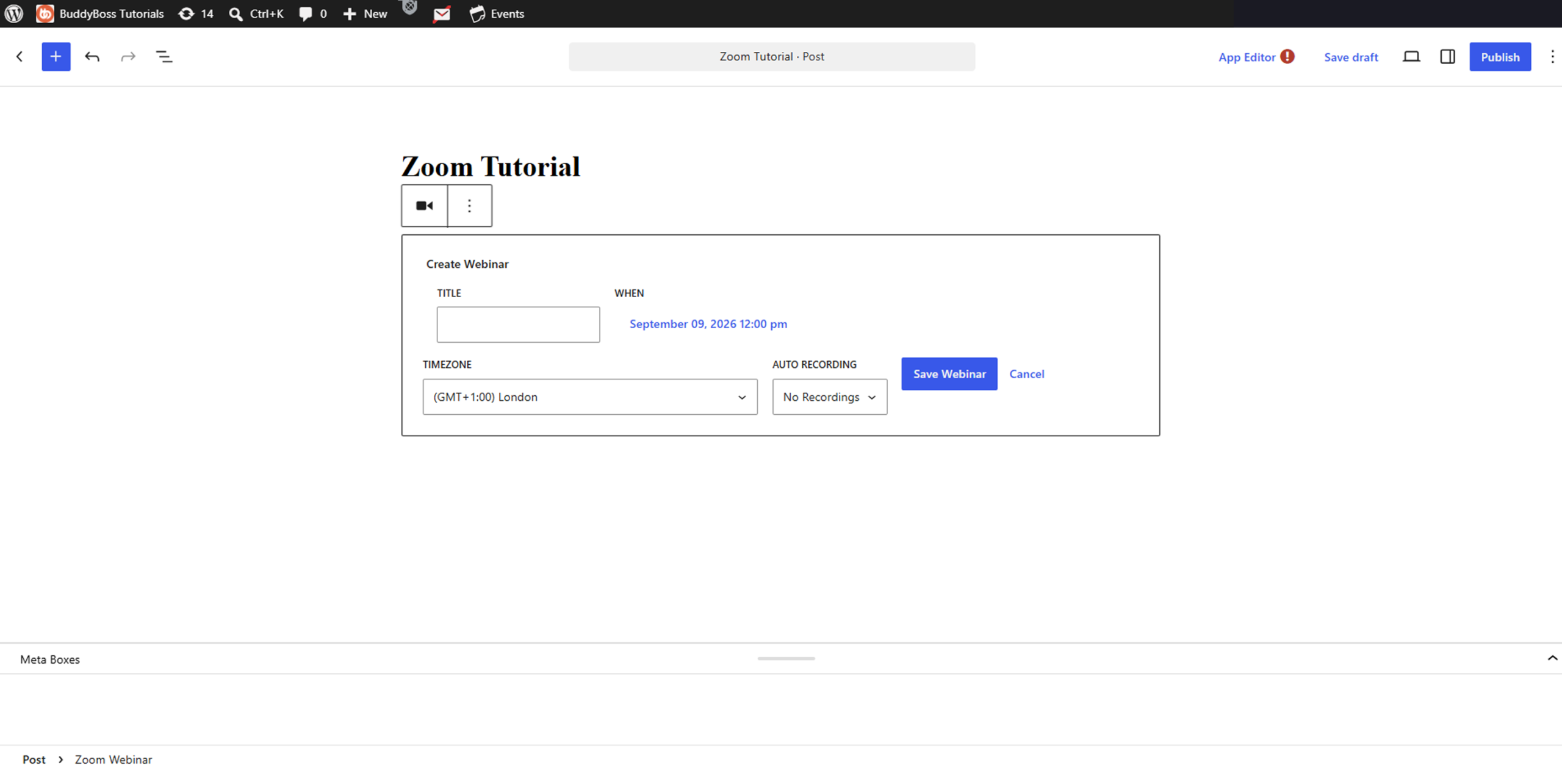Image resolution: width=1562 pixels, height=768 pixels.
Task: Click the shield icon in admin bar
Action: coord(409,7)
